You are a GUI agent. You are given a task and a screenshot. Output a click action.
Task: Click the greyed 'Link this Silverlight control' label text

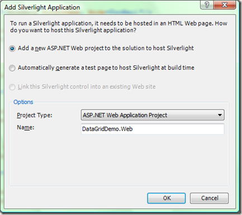(87, 87)
